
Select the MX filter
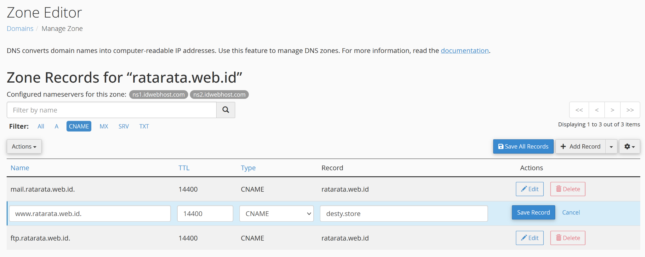tap(104, 126)
